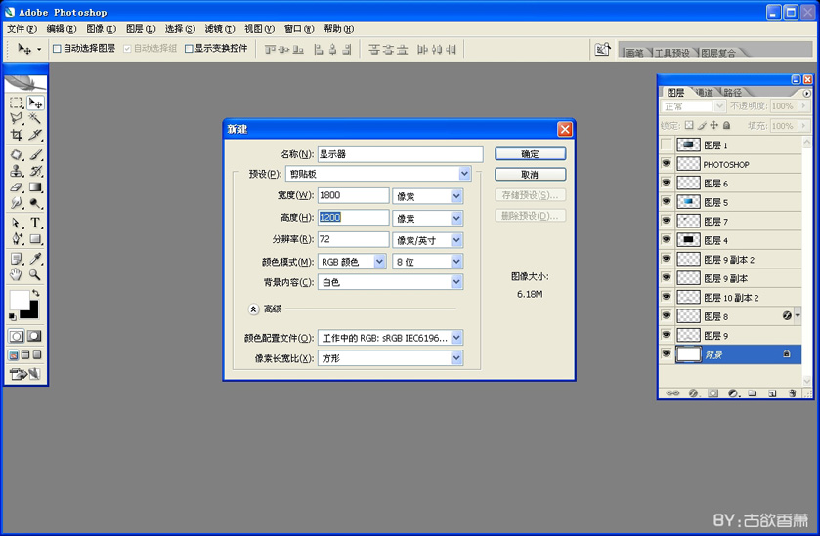820x536 pixels.
Task: Select the Pen tool
Action: pos(17,239)
